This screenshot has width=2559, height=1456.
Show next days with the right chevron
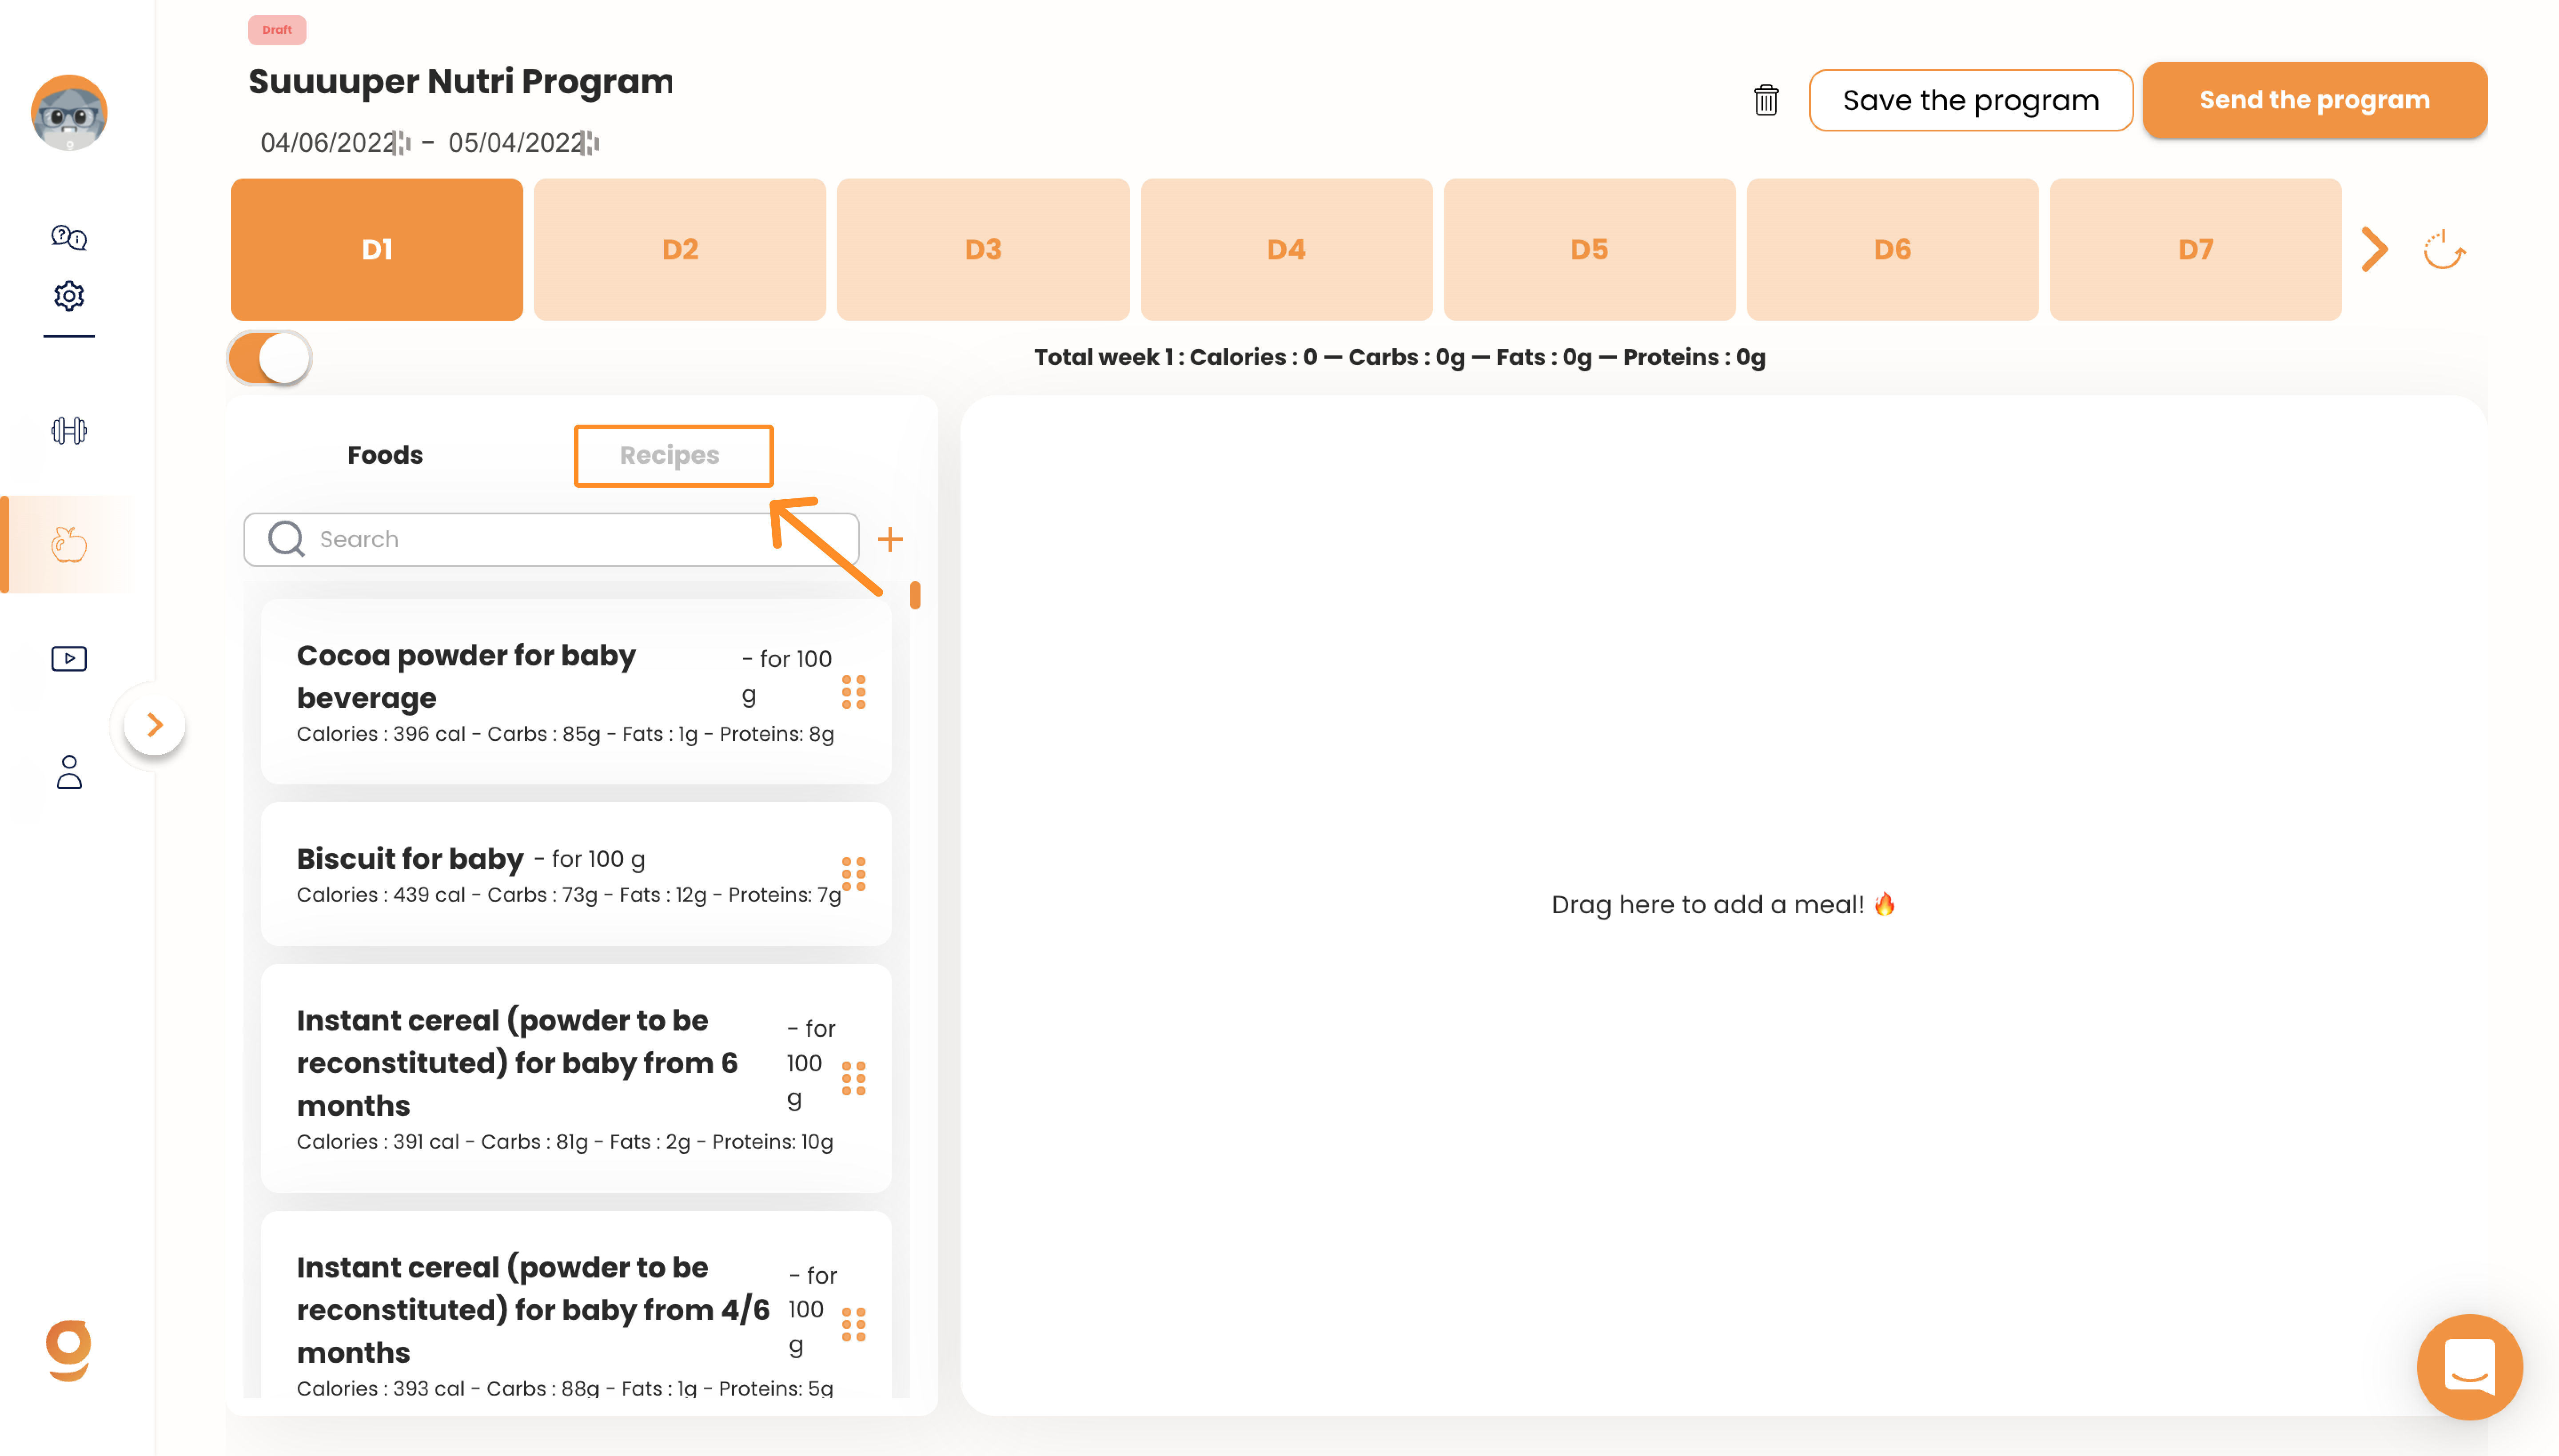click(2375, 250)
